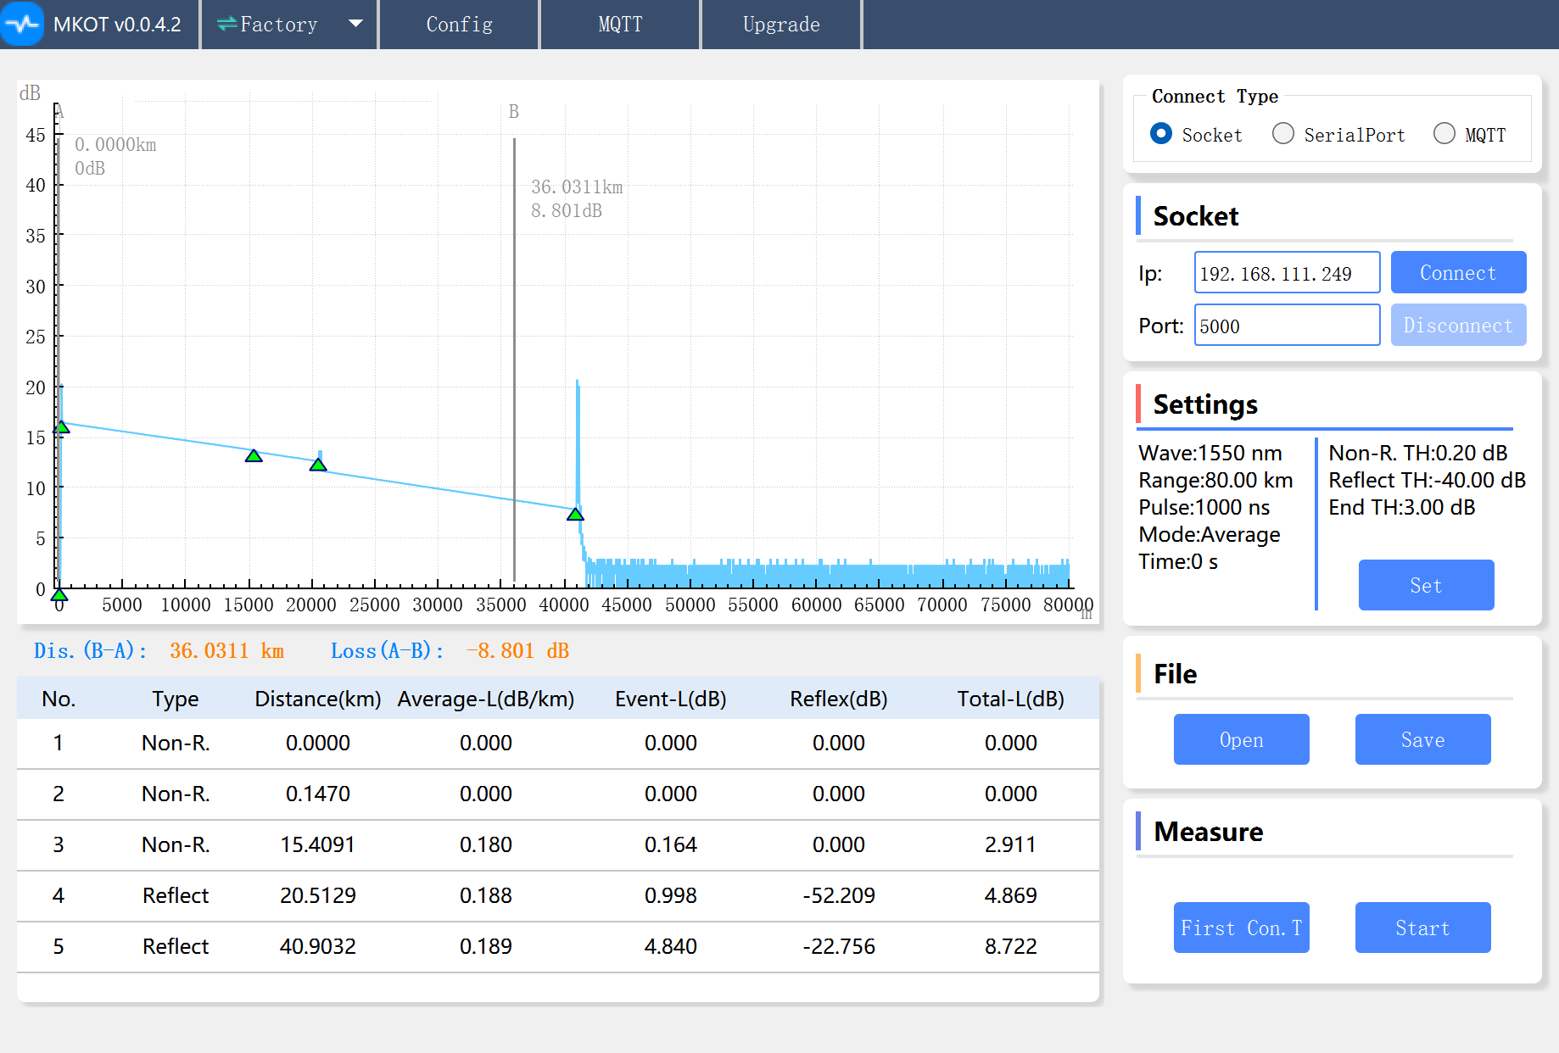This screenshot has height=1053, width=1559.
Task: Select the Socket connection type
Action: (1161, 134)
